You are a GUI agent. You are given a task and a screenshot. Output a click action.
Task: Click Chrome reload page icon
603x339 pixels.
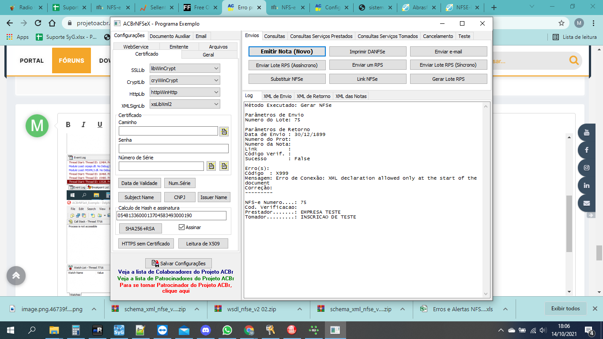(x=38, y=23)
